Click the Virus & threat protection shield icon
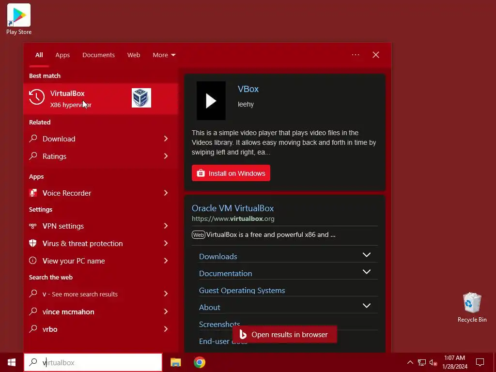This screenshot has width=496, height=372. pyautogui.click(x=33, y=243)
